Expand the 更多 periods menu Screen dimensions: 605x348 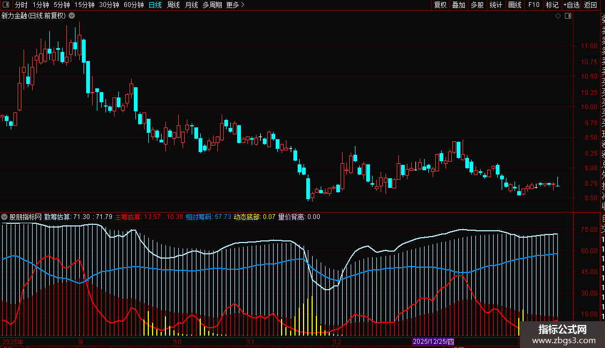[235, 5]
